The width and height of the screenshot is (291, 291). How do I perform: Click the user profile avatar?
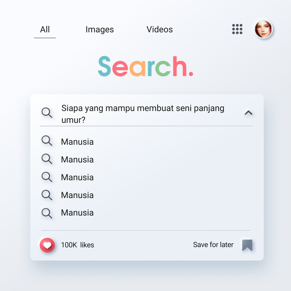coord(263,29)
